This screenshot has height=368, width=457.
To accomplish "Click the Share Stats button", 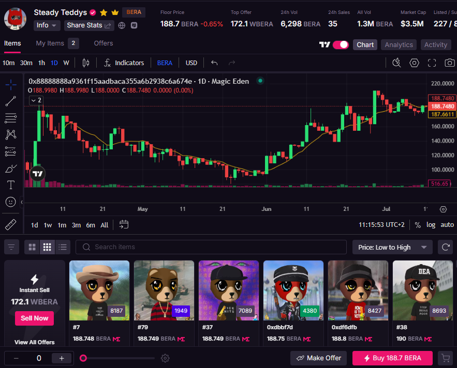I will (x=89, y=25).
